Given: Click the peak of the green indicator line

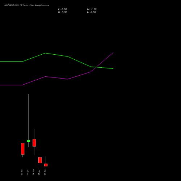Looking at the screenshot, I should pos(45,53).
